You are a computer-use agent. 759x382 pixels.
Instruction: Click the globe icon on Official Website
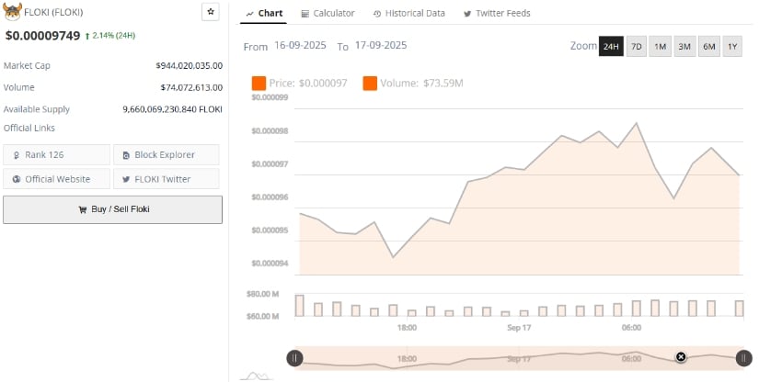point(17,179)
